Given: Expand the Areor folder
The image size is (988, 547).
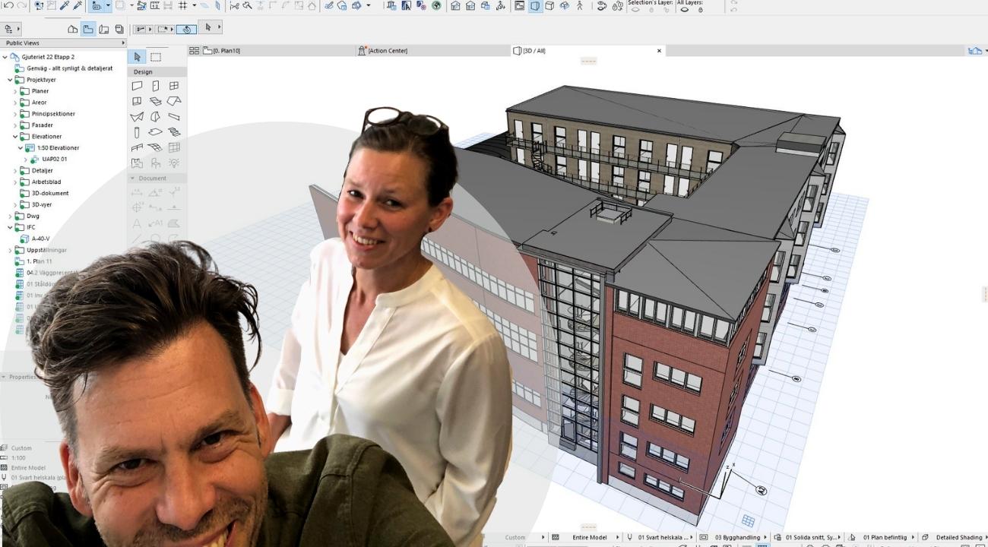Looking at the screenshot, I should coord(15,103).
